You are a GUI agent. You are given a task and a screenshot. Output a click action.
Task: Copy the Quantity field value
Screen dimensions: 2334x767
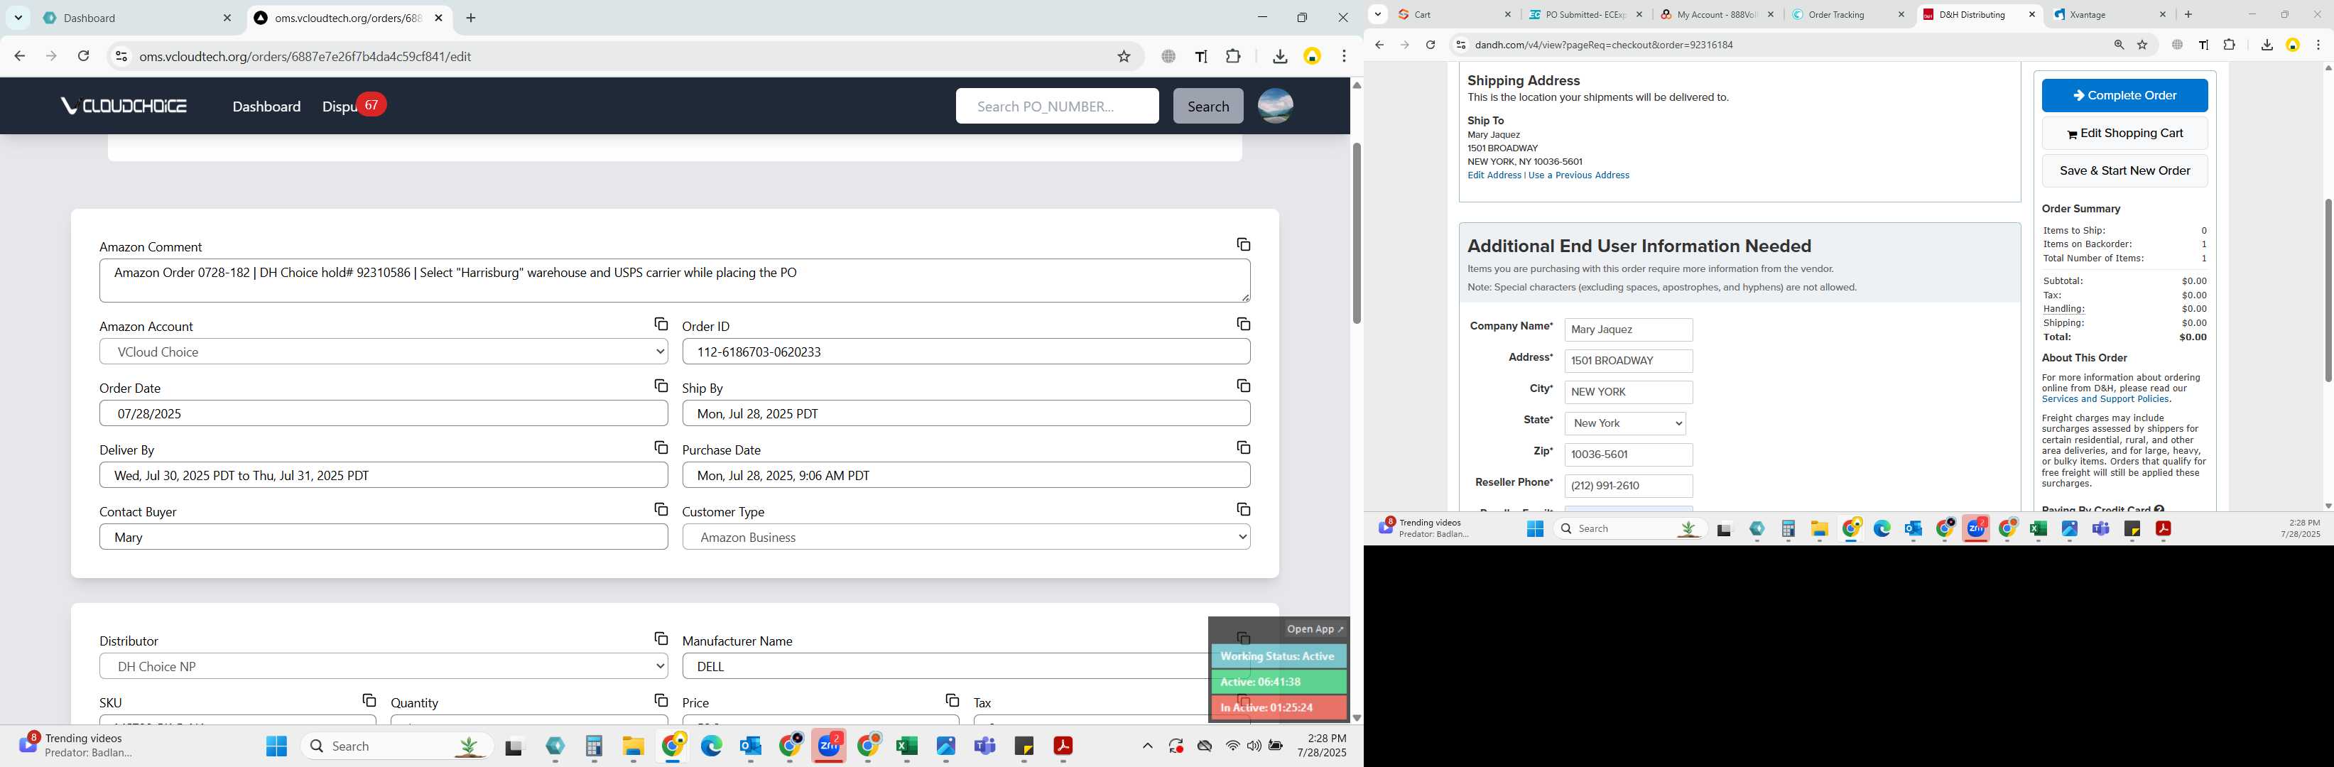pos(661,700)
